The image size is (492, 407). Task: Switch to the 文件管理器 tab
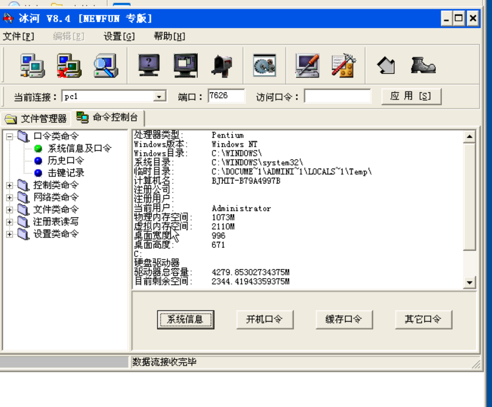pos(36,118)
